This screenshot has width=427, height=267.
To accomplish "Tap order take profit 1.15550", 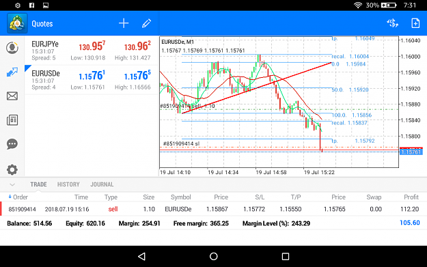I will coord(290,209).
